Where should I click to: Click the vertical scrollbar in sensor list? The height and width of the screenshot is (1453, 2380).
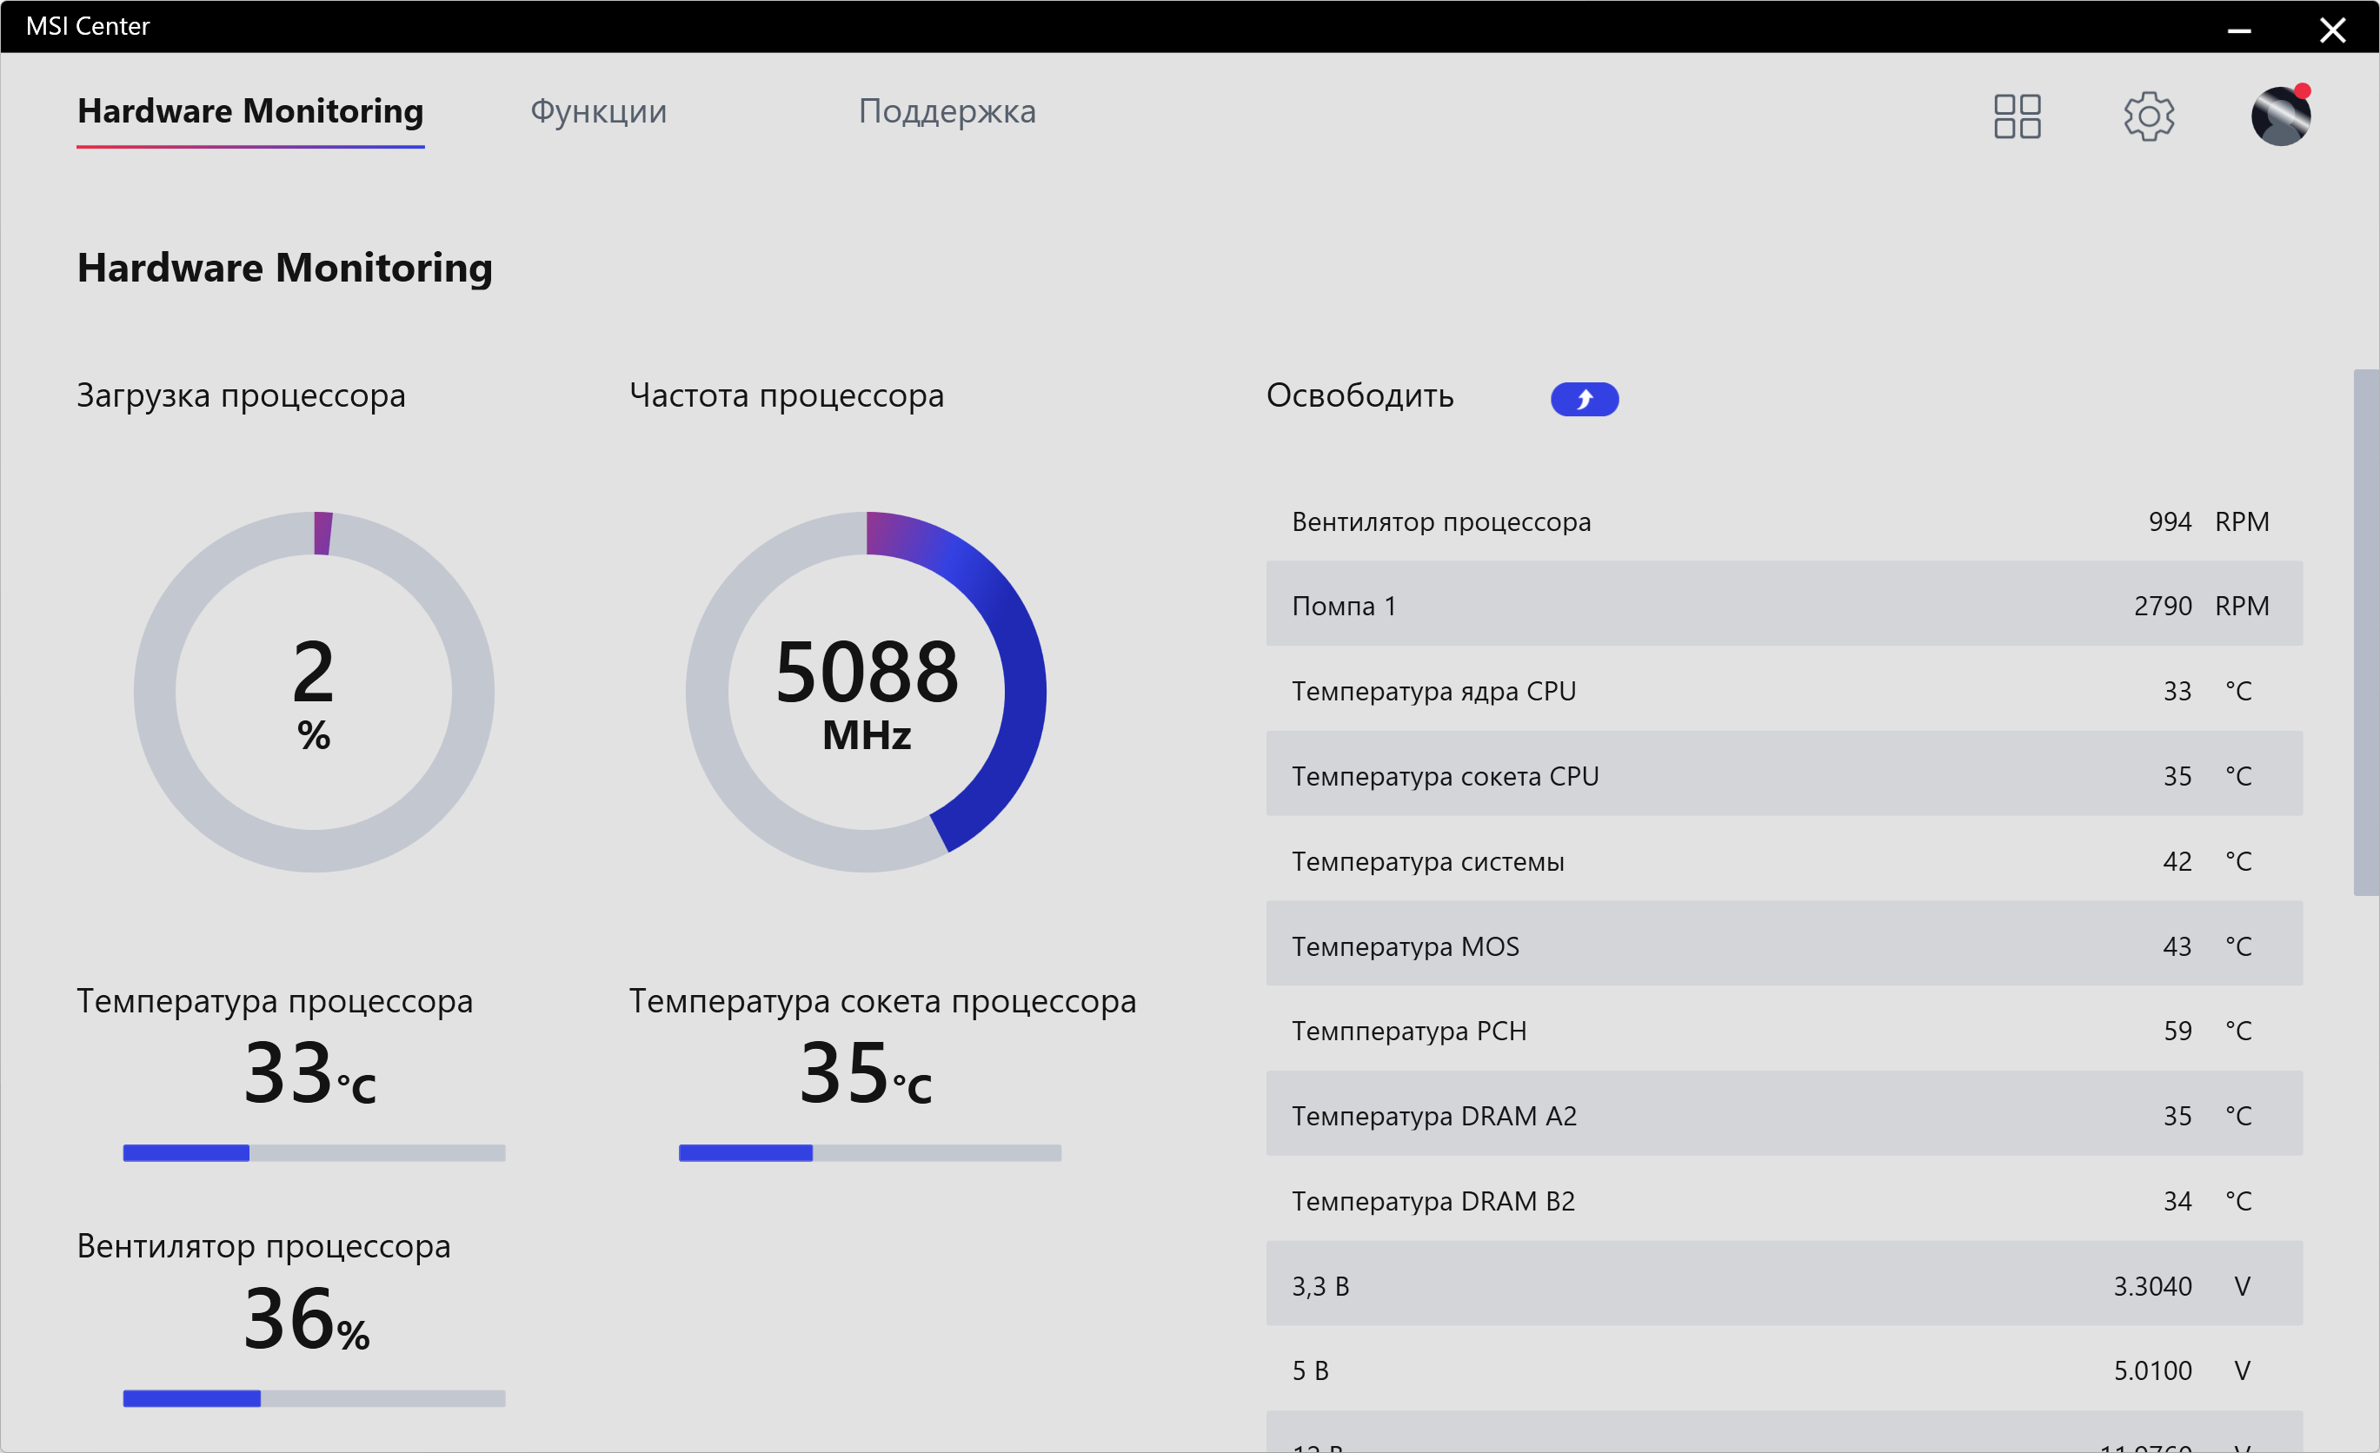click(x=2365, y=633)
